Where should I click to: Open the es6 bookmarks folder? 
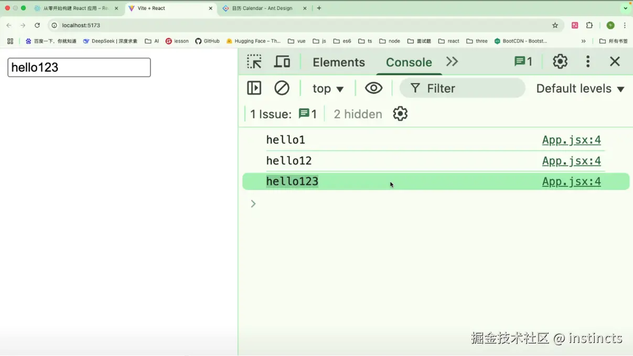click(342, 41)
